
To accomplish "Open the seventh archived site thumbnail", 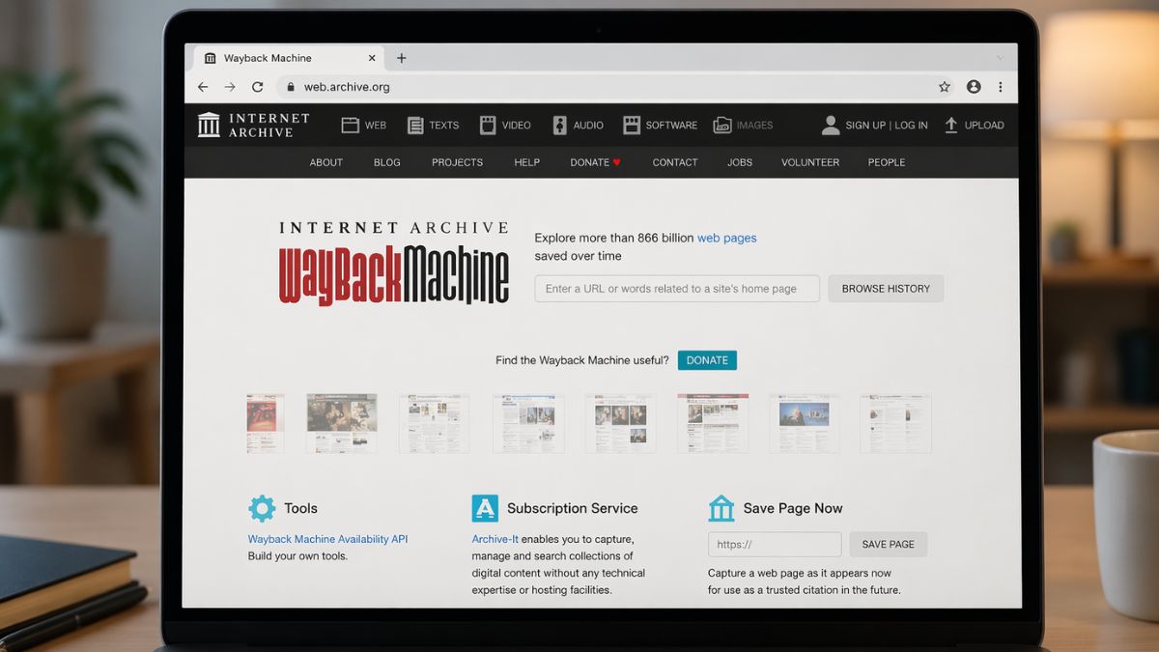I will tap(805, 423).
